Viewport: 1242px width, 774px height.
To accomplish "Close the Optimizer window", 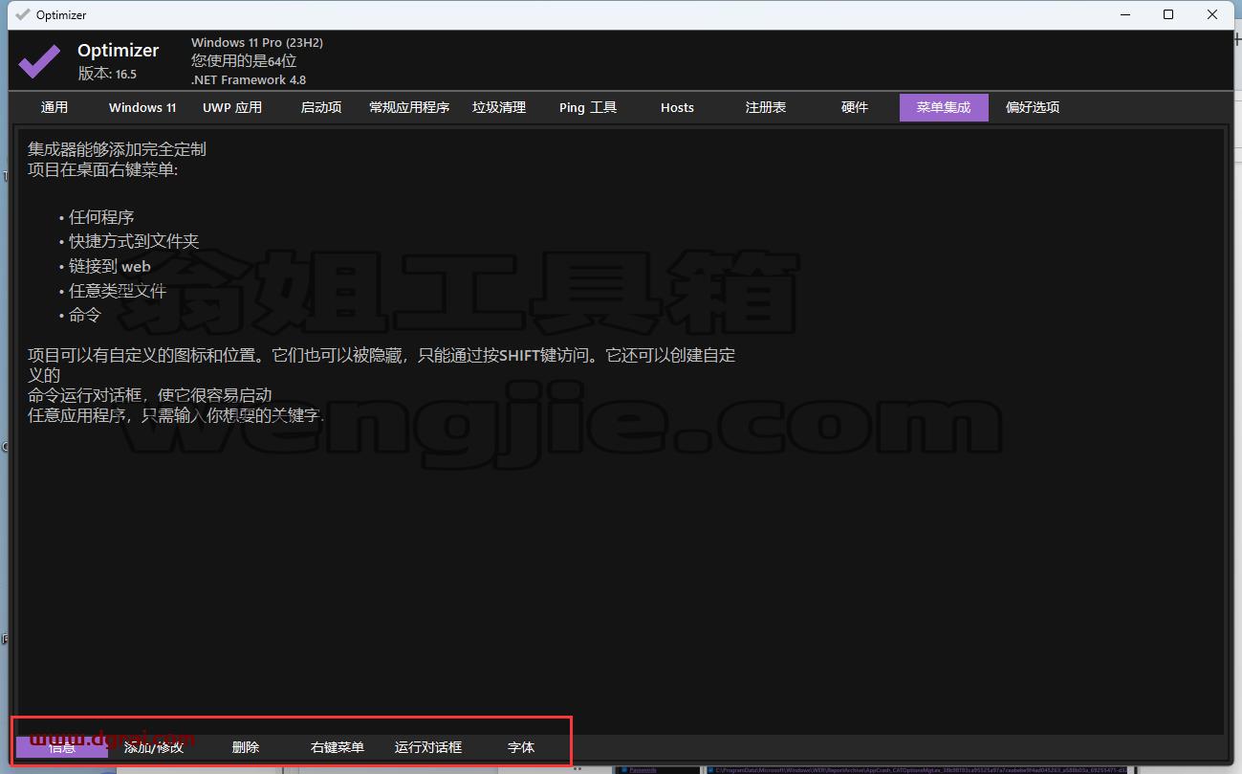I will click(x=1212, y=14).
